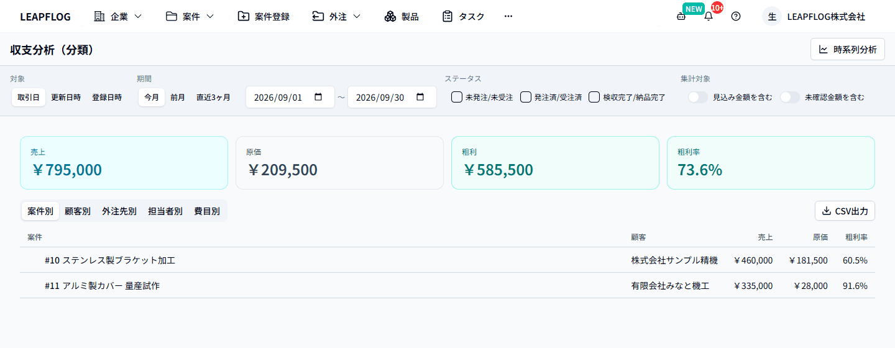Toggle 未確認金額を含む switch
This screenshot has height=348, width=895.
[x=790, y=97]
